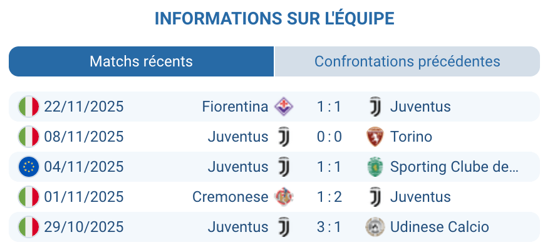The width and height of the screenshot is (550, 252).
Task: Select the Sporting Clube de… team name
Action: tap(454, 167)
